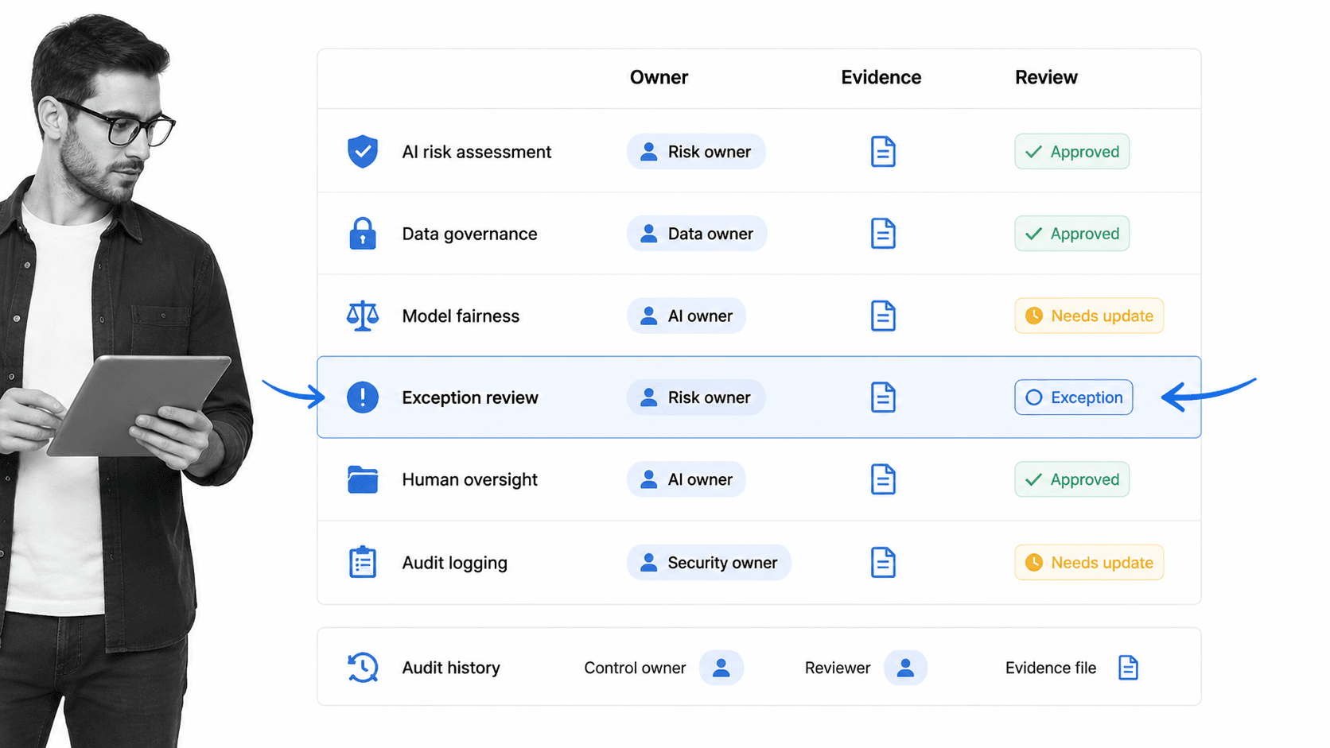Click the Audit history label
This screenshot has width=1330, height=748.
(x=451, y=668)
